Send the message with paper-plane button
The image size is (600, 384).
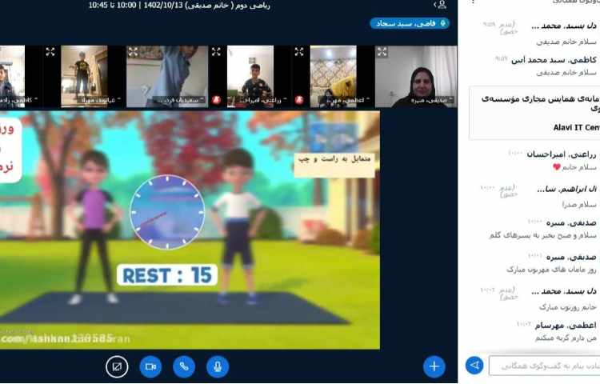click(x=474, y=366)
